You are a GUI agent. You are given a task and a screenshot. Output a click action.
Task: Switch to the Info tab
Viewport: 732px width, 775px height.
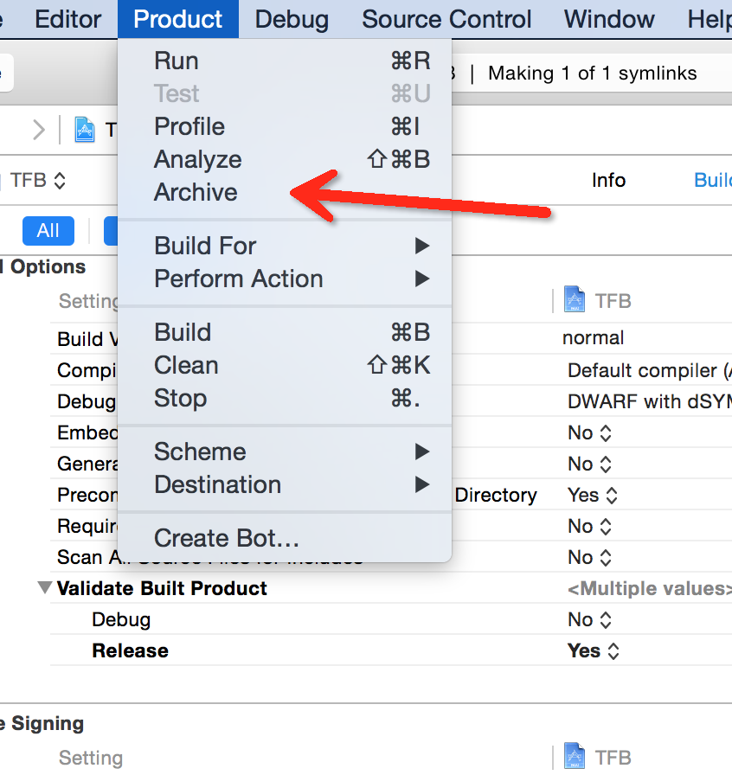click(608, 180)
